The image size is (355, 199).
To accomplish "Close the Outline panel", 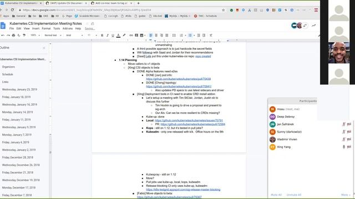I will 44,48.
